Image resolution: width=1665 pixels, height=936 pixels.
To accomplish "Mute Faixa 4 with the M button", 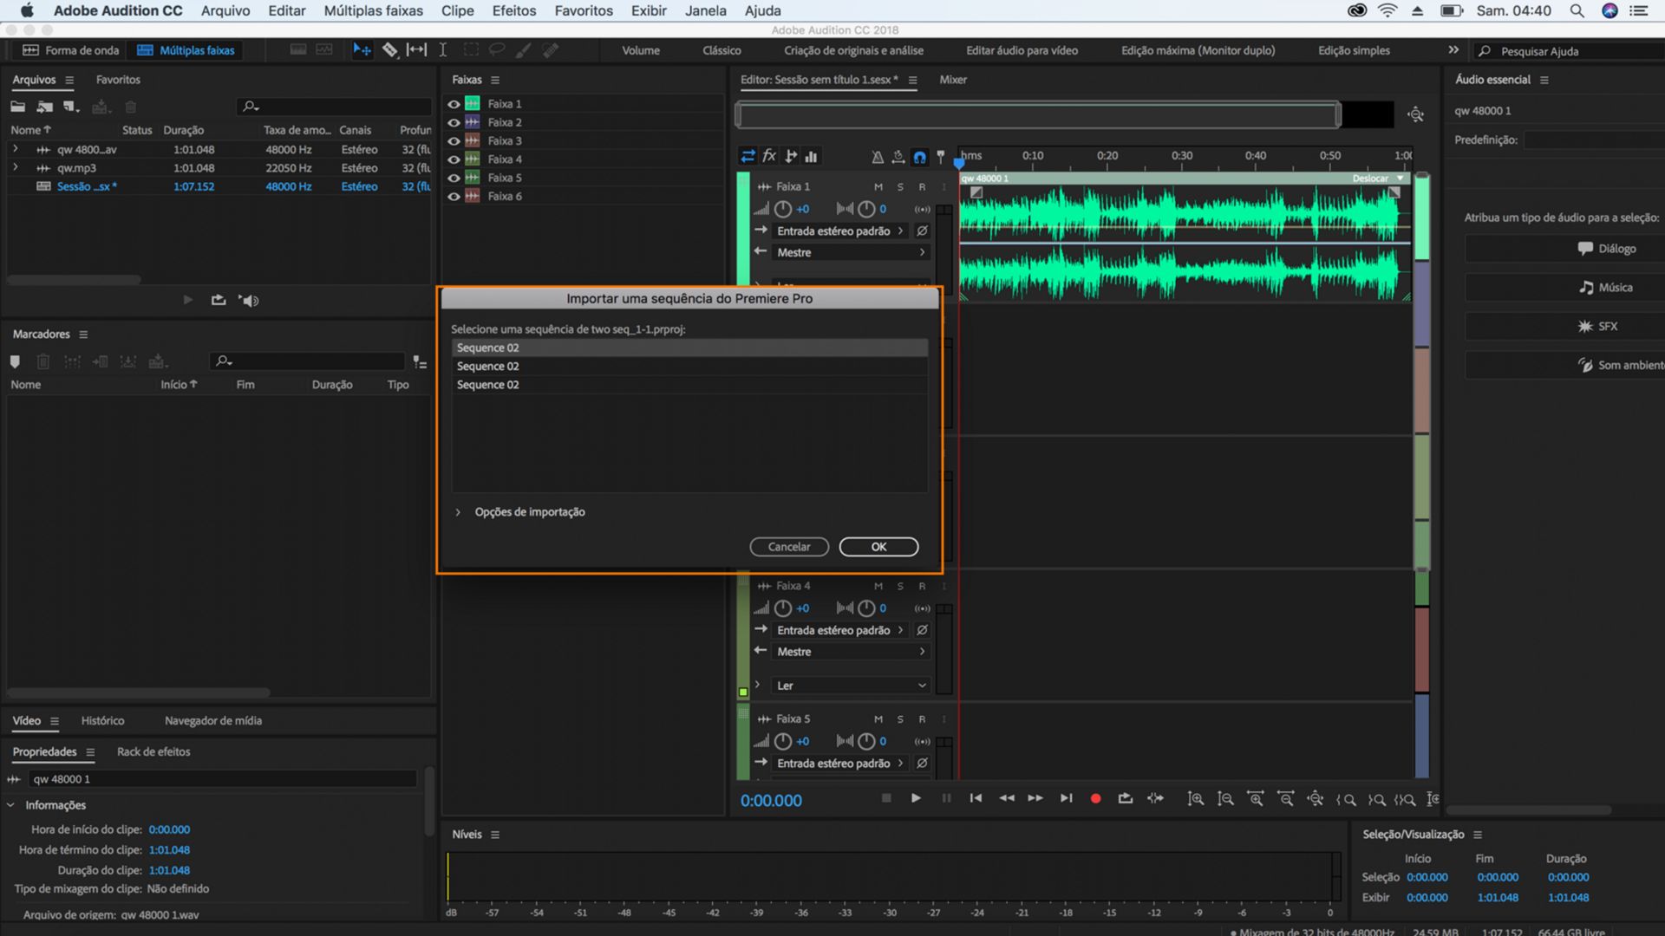I will pos(878,586).
